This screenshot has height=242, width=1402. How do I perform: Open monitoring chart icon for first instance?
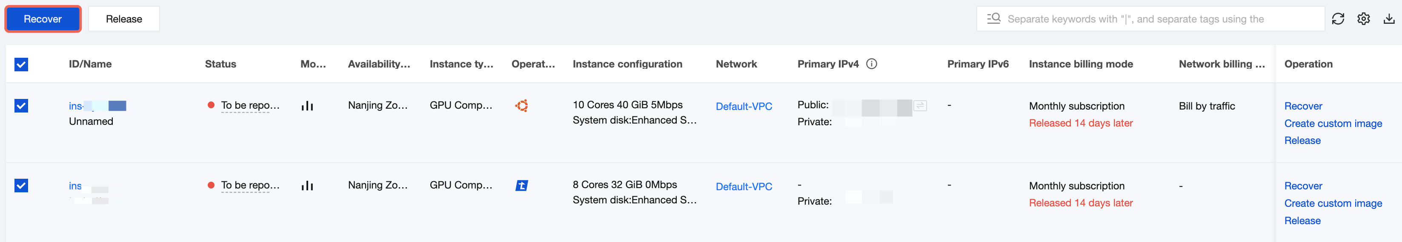[307, 106]
